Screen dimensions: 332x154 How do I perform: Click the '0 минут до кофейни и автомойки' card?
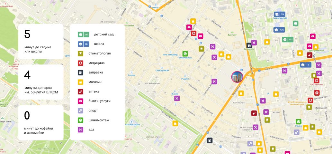tap(41, 123)
